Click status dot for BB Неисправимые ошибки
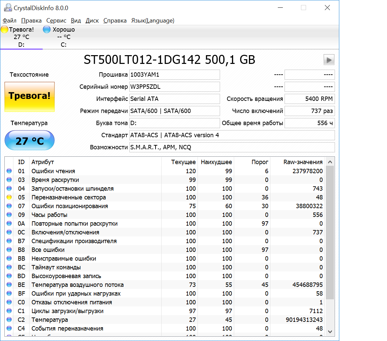The width and height of the screenshot is (387, 341). click(9, 259)
